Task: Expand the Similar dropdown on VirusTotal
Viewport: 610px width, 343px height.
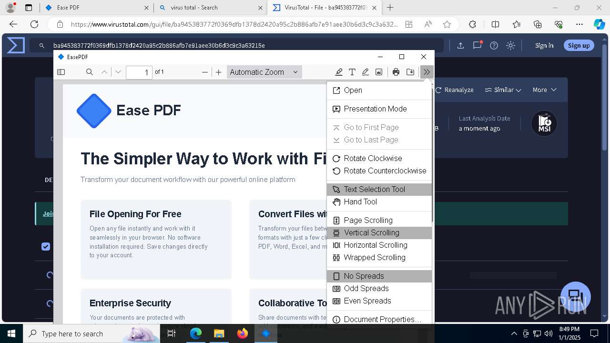Action: click(503, 90)
